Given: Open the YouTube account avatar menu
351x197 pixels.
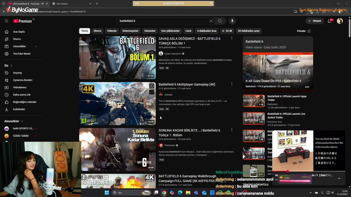Looking at the screenshot, I should pyautogui.click(x=340, y=21).
